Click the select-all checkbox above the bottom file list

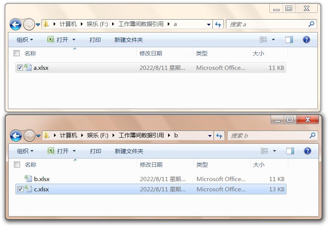point(16,165)
